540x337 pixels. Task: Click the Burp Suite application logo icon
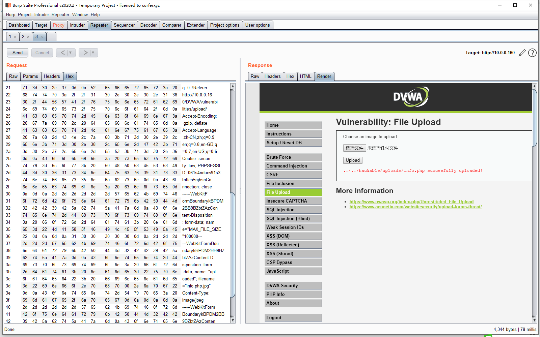point(8,5)
